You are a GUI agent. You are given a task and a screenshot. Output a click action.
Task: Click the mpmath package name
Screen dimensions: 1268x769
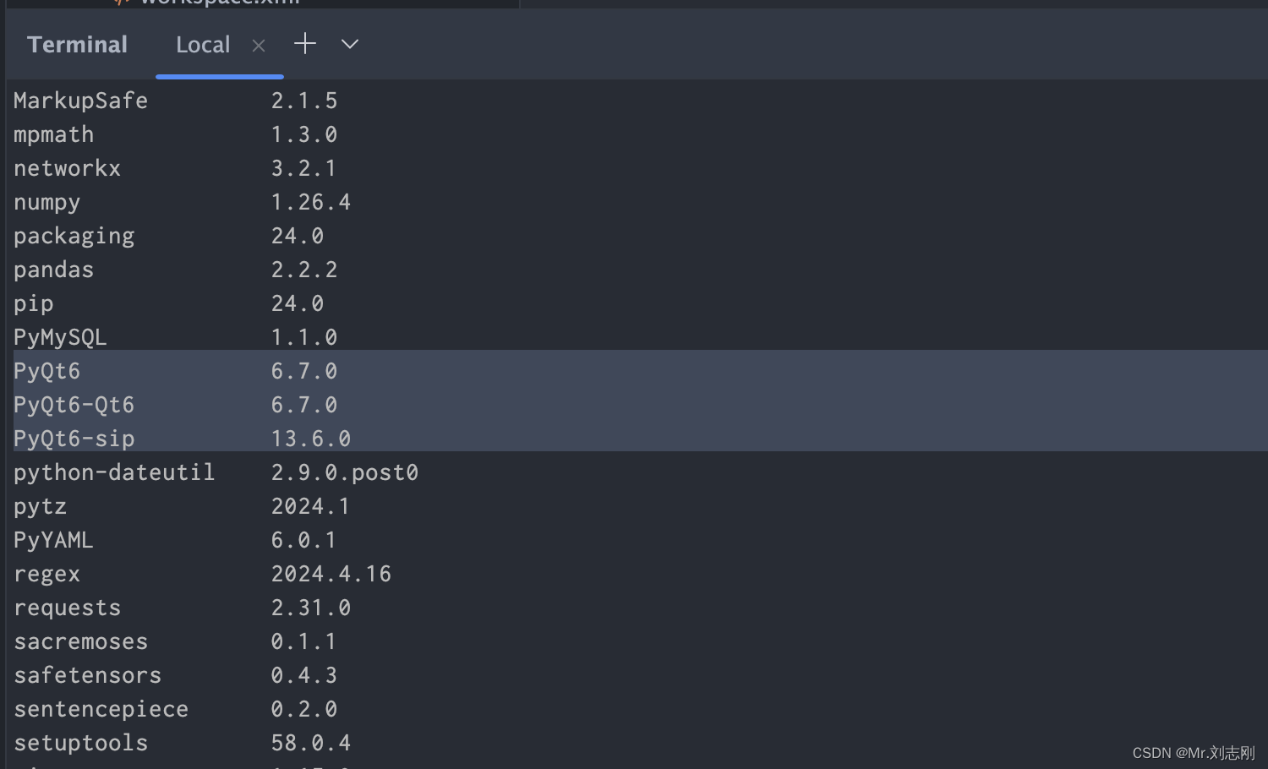pos(53,135)
